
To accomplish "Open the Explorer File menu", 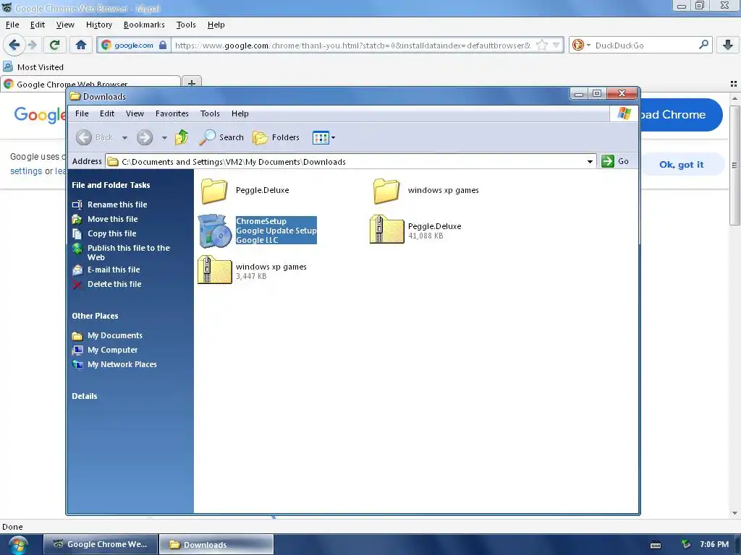I will coord(82,113).
